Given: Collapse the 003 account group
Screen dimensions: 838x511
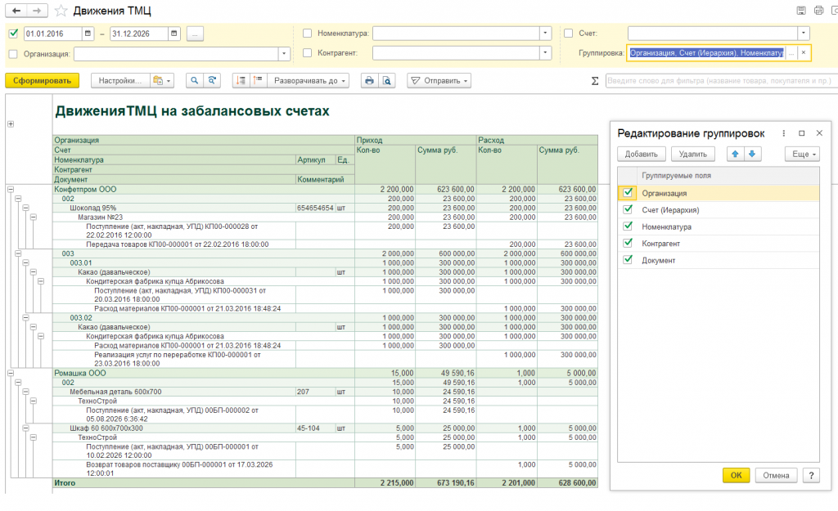Looking at the screenshot, I should (x=18, y=253).
